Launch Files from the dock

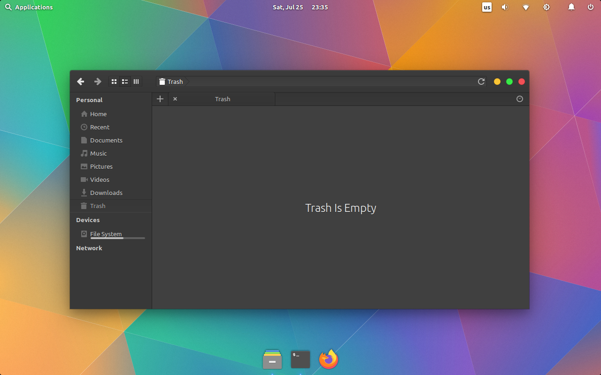tap(272, 360)
